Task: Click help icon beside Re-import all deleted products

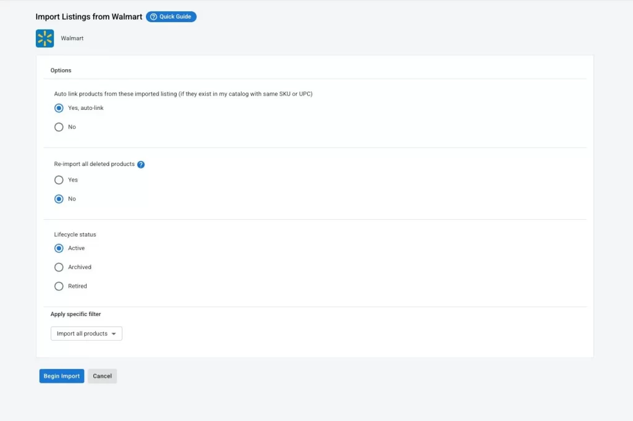Action: [x=141, y=165]
